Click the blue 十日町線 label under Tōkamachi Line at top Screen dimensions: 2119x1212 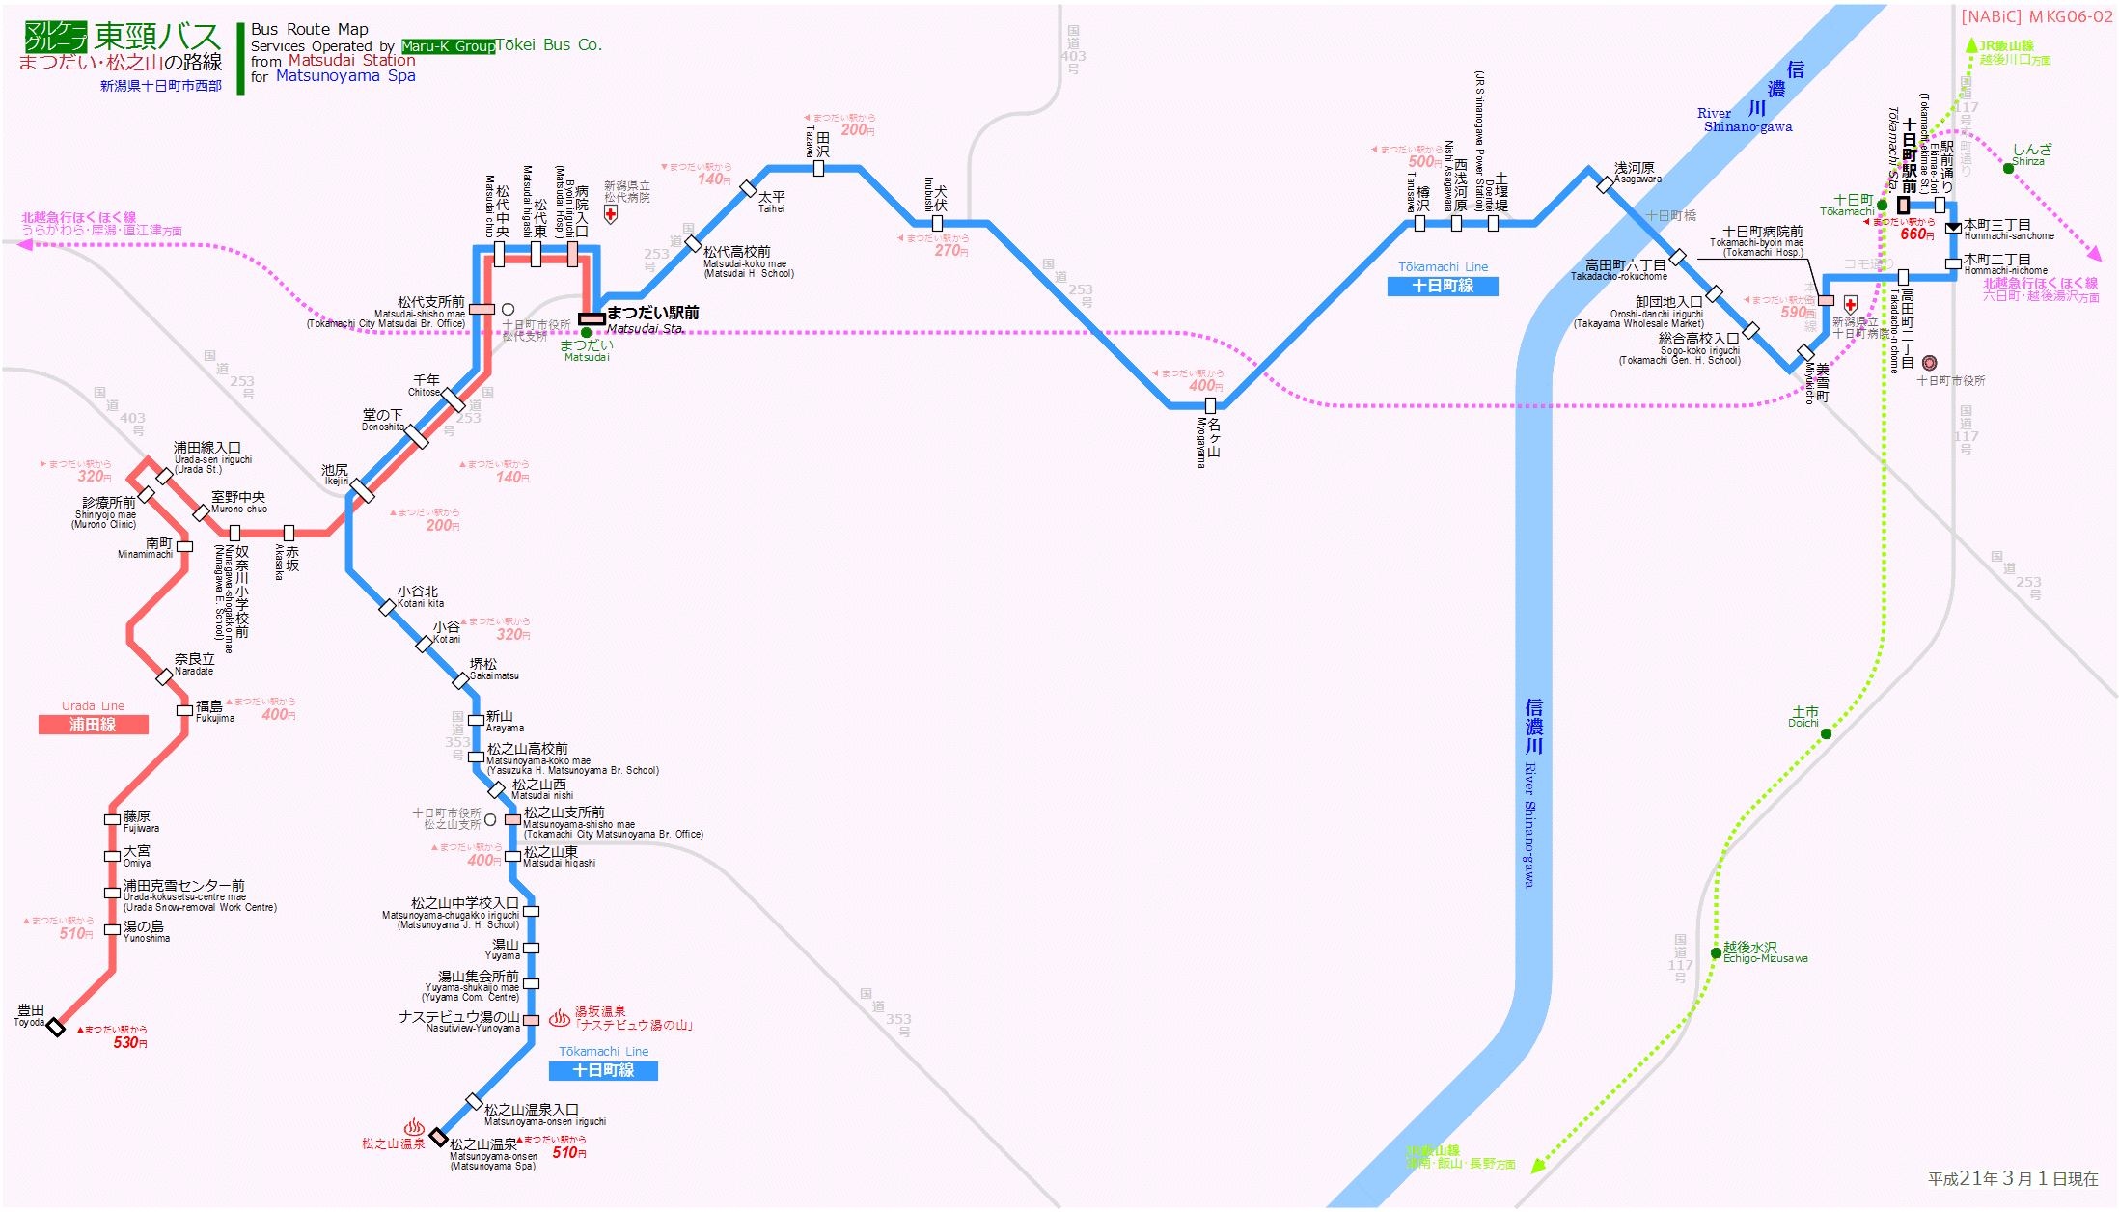[1443, 286]
